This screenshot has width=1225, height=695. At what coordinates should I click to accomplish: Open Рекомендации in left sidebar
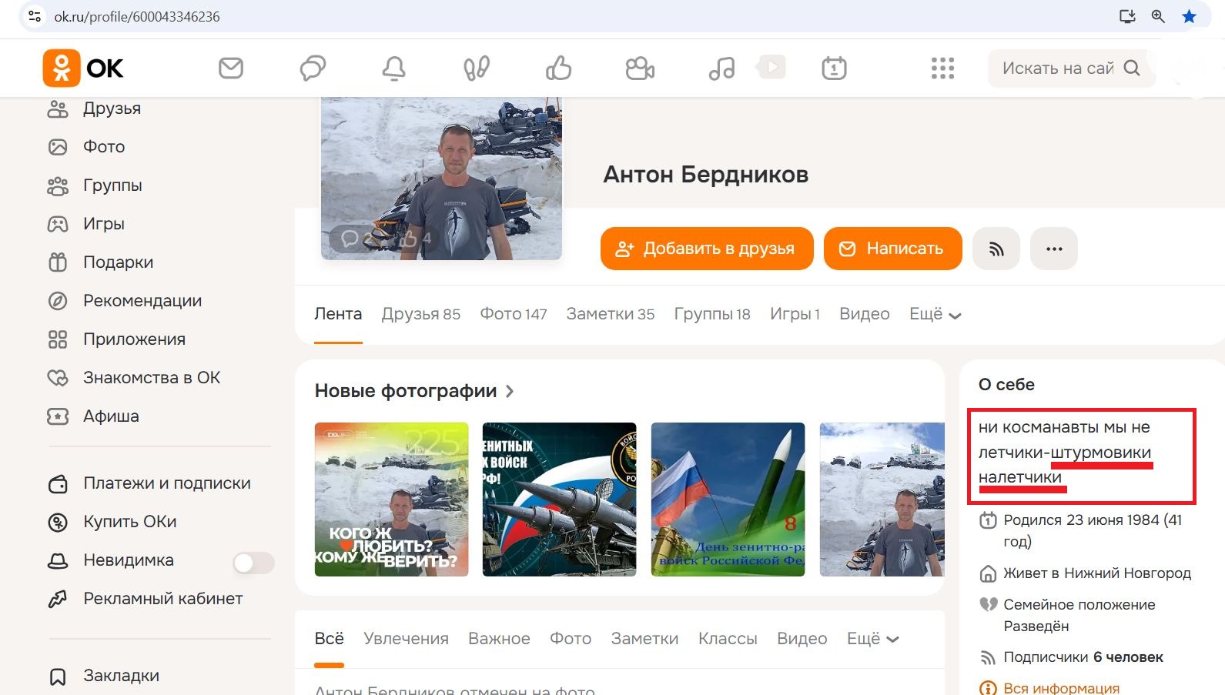click(142, 300)
